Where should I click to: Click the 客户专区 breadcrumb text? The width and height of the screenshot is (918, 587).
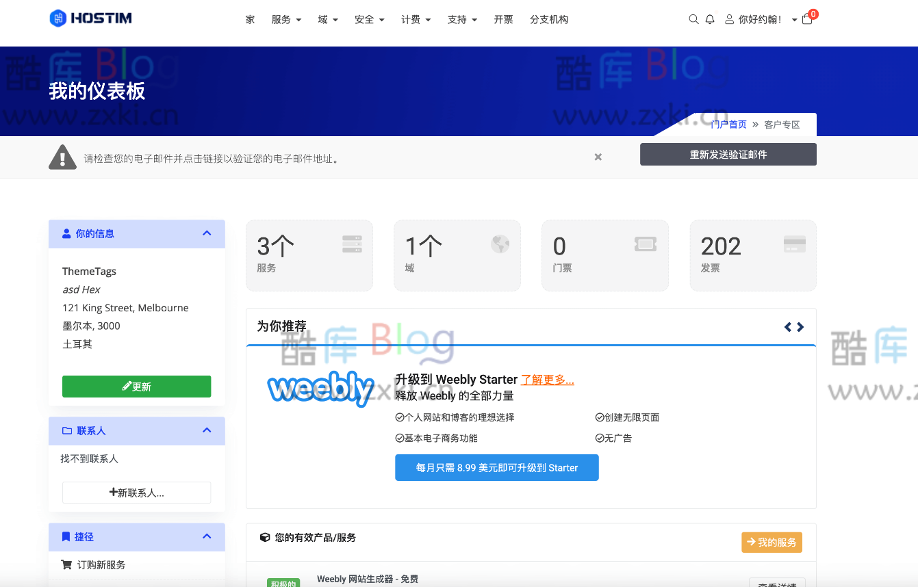click(x=782, y=125)
